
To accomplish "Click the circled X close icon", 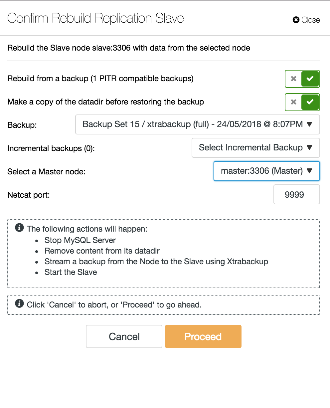I will tap(296, 20).
